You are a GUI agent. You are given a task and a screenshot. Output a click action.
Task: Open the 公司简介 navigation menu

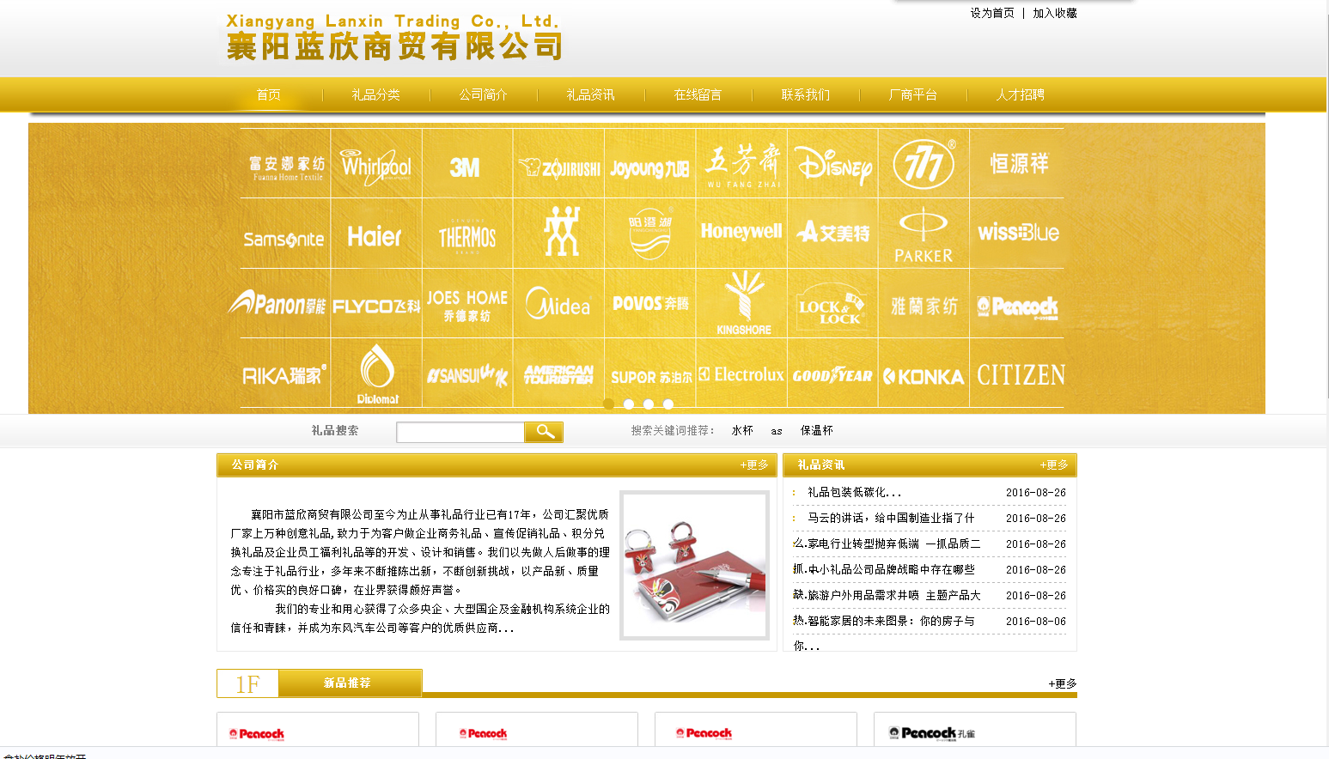point(484,94)
